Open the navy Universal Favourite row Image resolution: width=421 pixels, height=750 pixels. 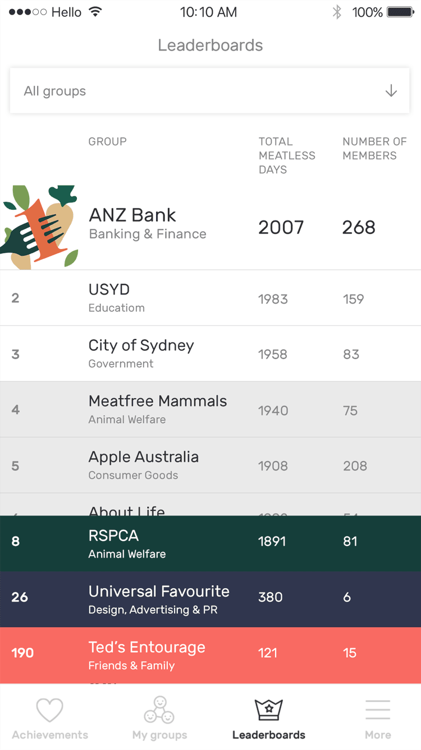[x=210, y=599]
